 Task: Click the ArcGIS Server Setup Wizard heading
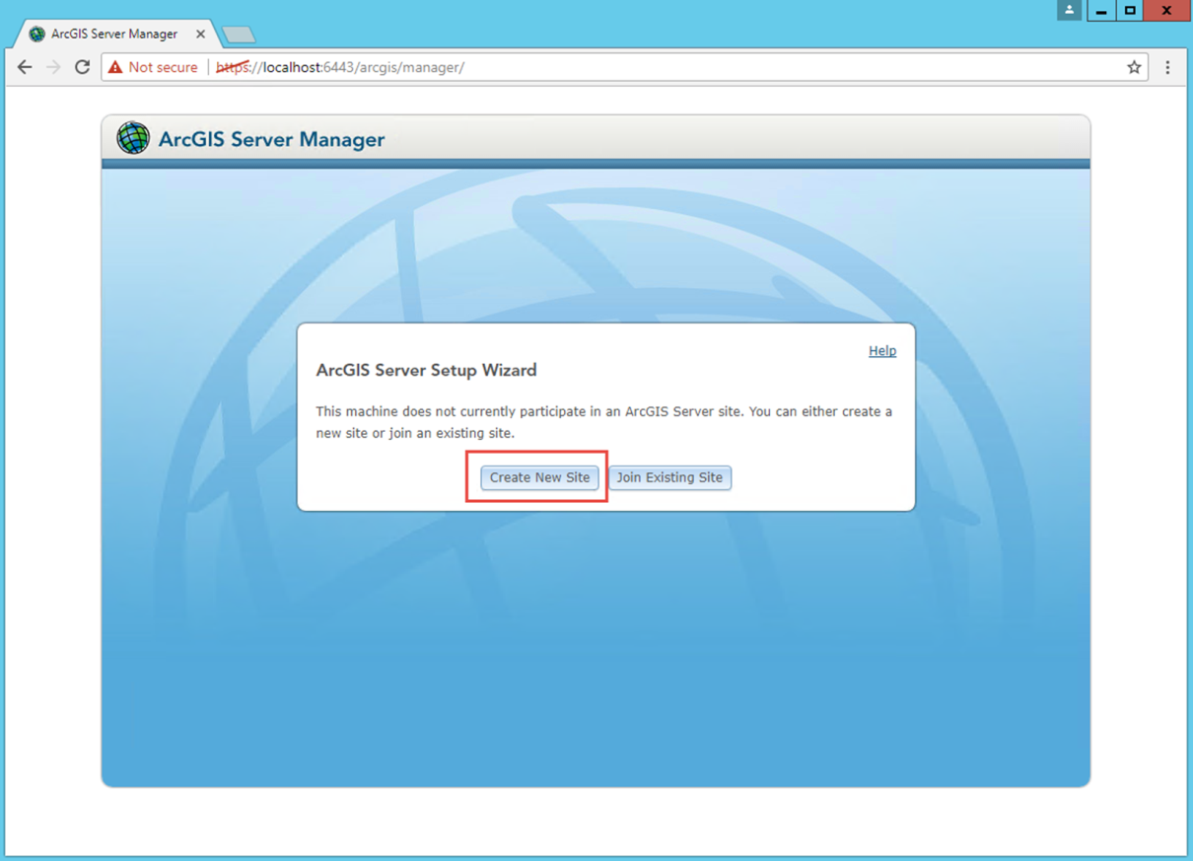pyautogui.click(x=426, y=371)
